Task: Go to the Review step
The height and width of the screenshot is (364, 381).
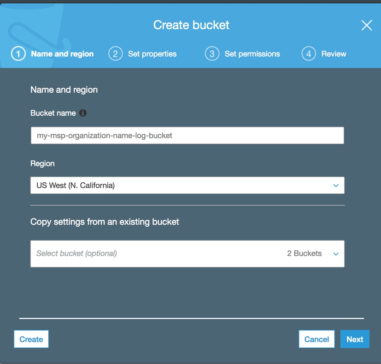Action: (x=334, y=54)
